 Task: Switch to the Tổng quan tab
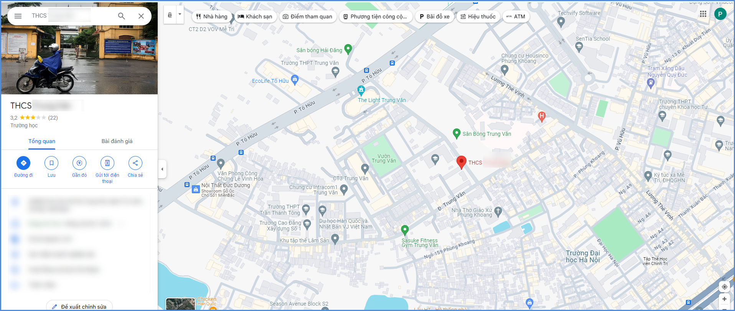click(42, 141)
